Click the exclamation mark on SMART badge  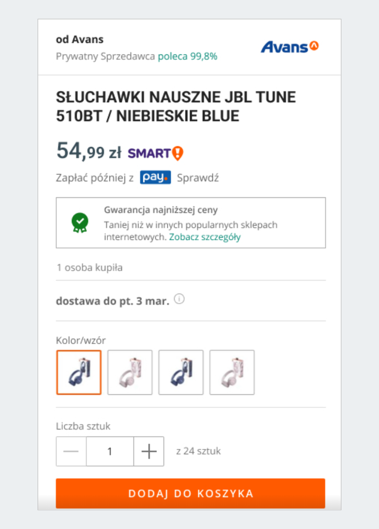pyautogui.click(x=178, y=153)
